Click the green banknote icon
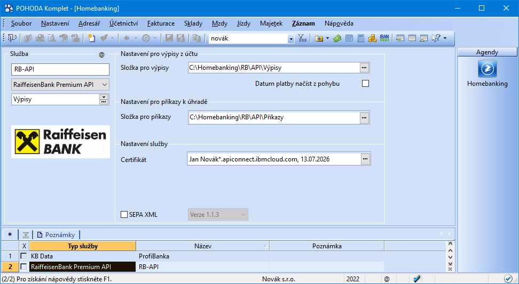The width and height of the screenshot is (519, 284). 337,38
